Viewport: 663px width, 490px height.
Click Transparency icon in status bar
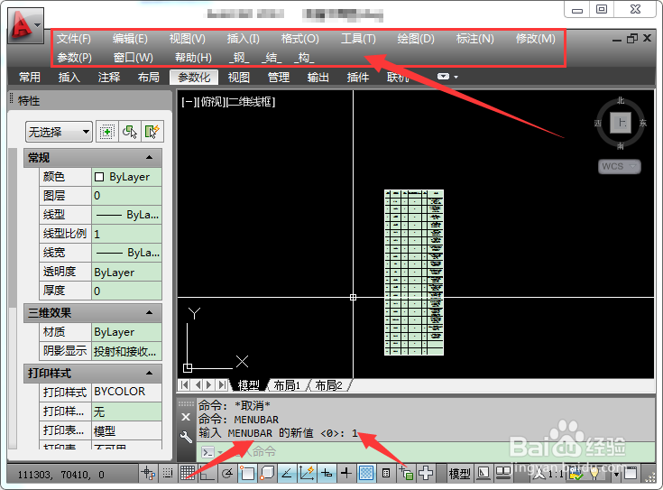tap(366, 473)
